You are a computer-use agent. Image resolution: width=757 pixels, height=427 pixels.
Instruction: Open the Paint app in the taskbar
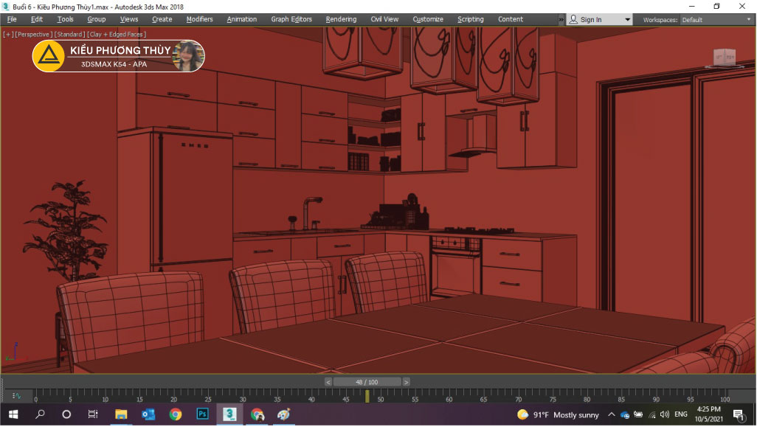(x=283, y=414)
